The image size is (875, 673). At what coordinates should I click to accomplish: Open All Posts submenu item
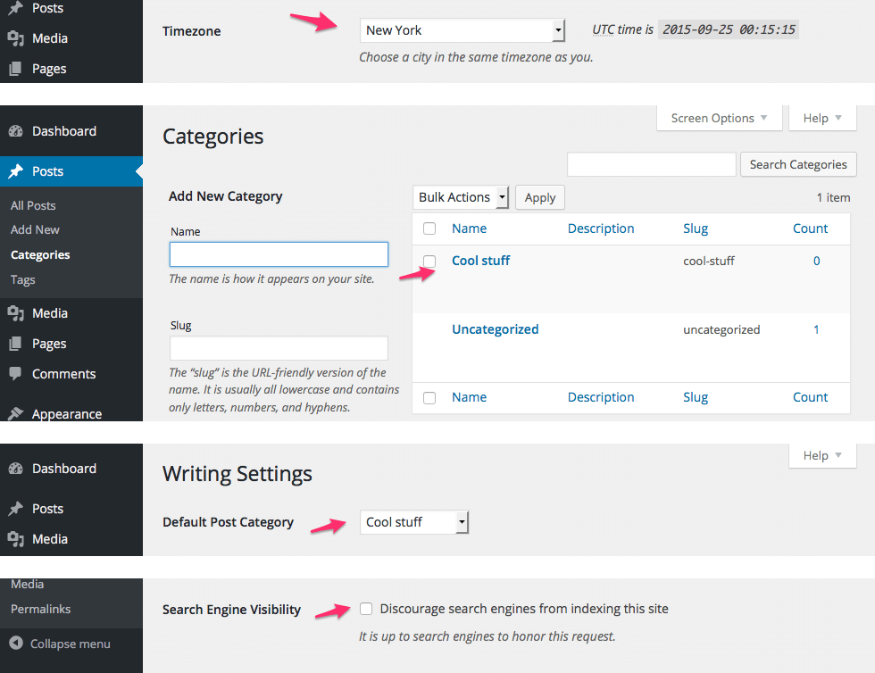pos(33,205)
